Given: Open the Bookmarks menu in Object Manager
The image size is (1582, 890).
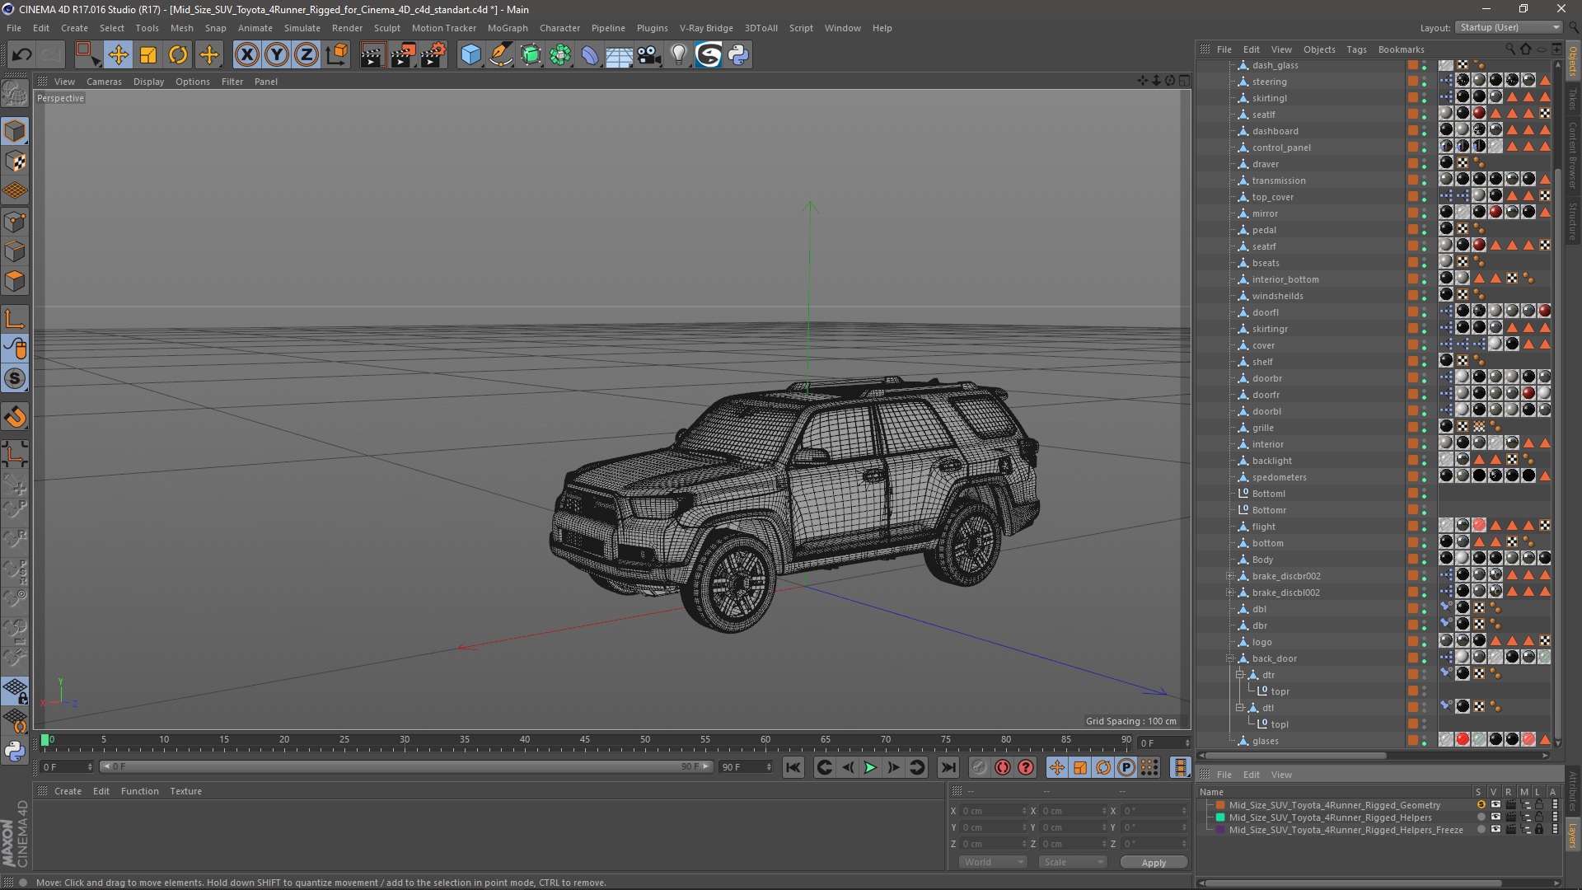Looking at the screenshot, I should 1401,49.
